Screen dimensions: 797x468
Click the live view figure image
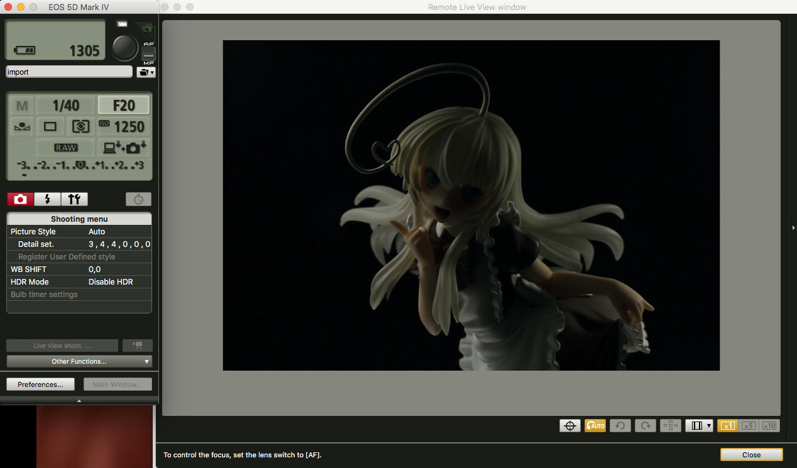coord(471,205)
